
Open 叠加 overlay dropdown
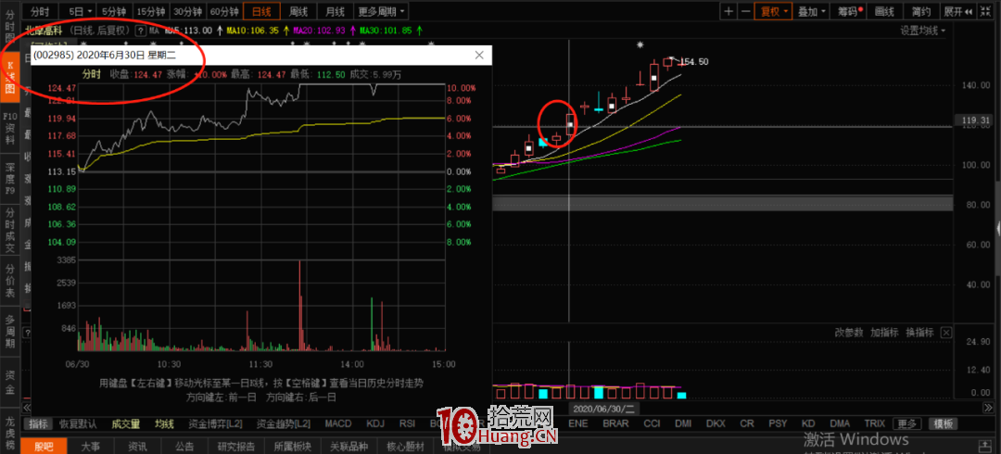[811, 11]
